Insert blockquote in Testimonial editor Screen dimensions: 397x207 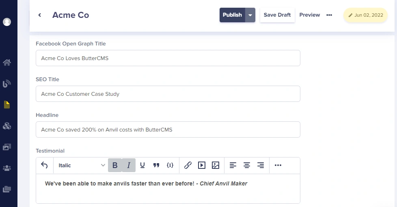(156, 165)
